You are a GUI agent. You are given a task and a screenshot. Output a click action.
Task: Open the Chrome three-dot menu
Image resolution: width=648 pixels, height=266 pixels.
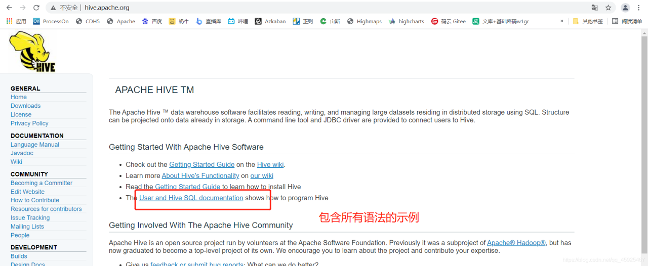coord(639,8)
